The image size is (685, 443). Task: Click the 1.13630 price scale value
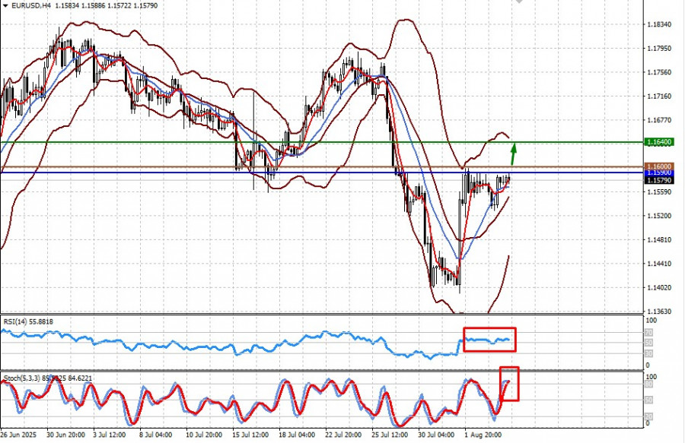[659, 312]
